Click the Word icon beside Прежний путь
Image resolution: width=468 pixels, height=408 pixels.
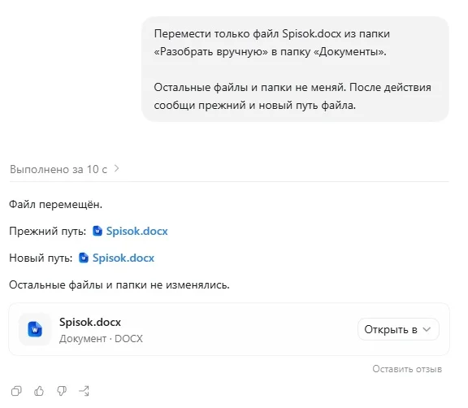97,231
